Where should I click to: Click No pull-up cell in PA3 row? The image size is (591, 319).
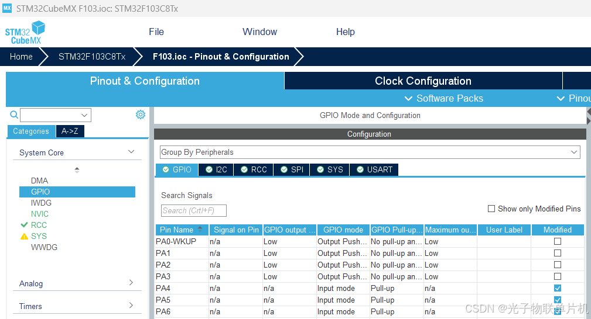coord(397,276)
